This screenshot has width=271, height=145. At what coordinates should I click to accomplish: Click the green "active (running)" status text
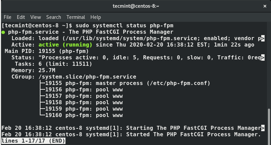[x=65, y=45]
